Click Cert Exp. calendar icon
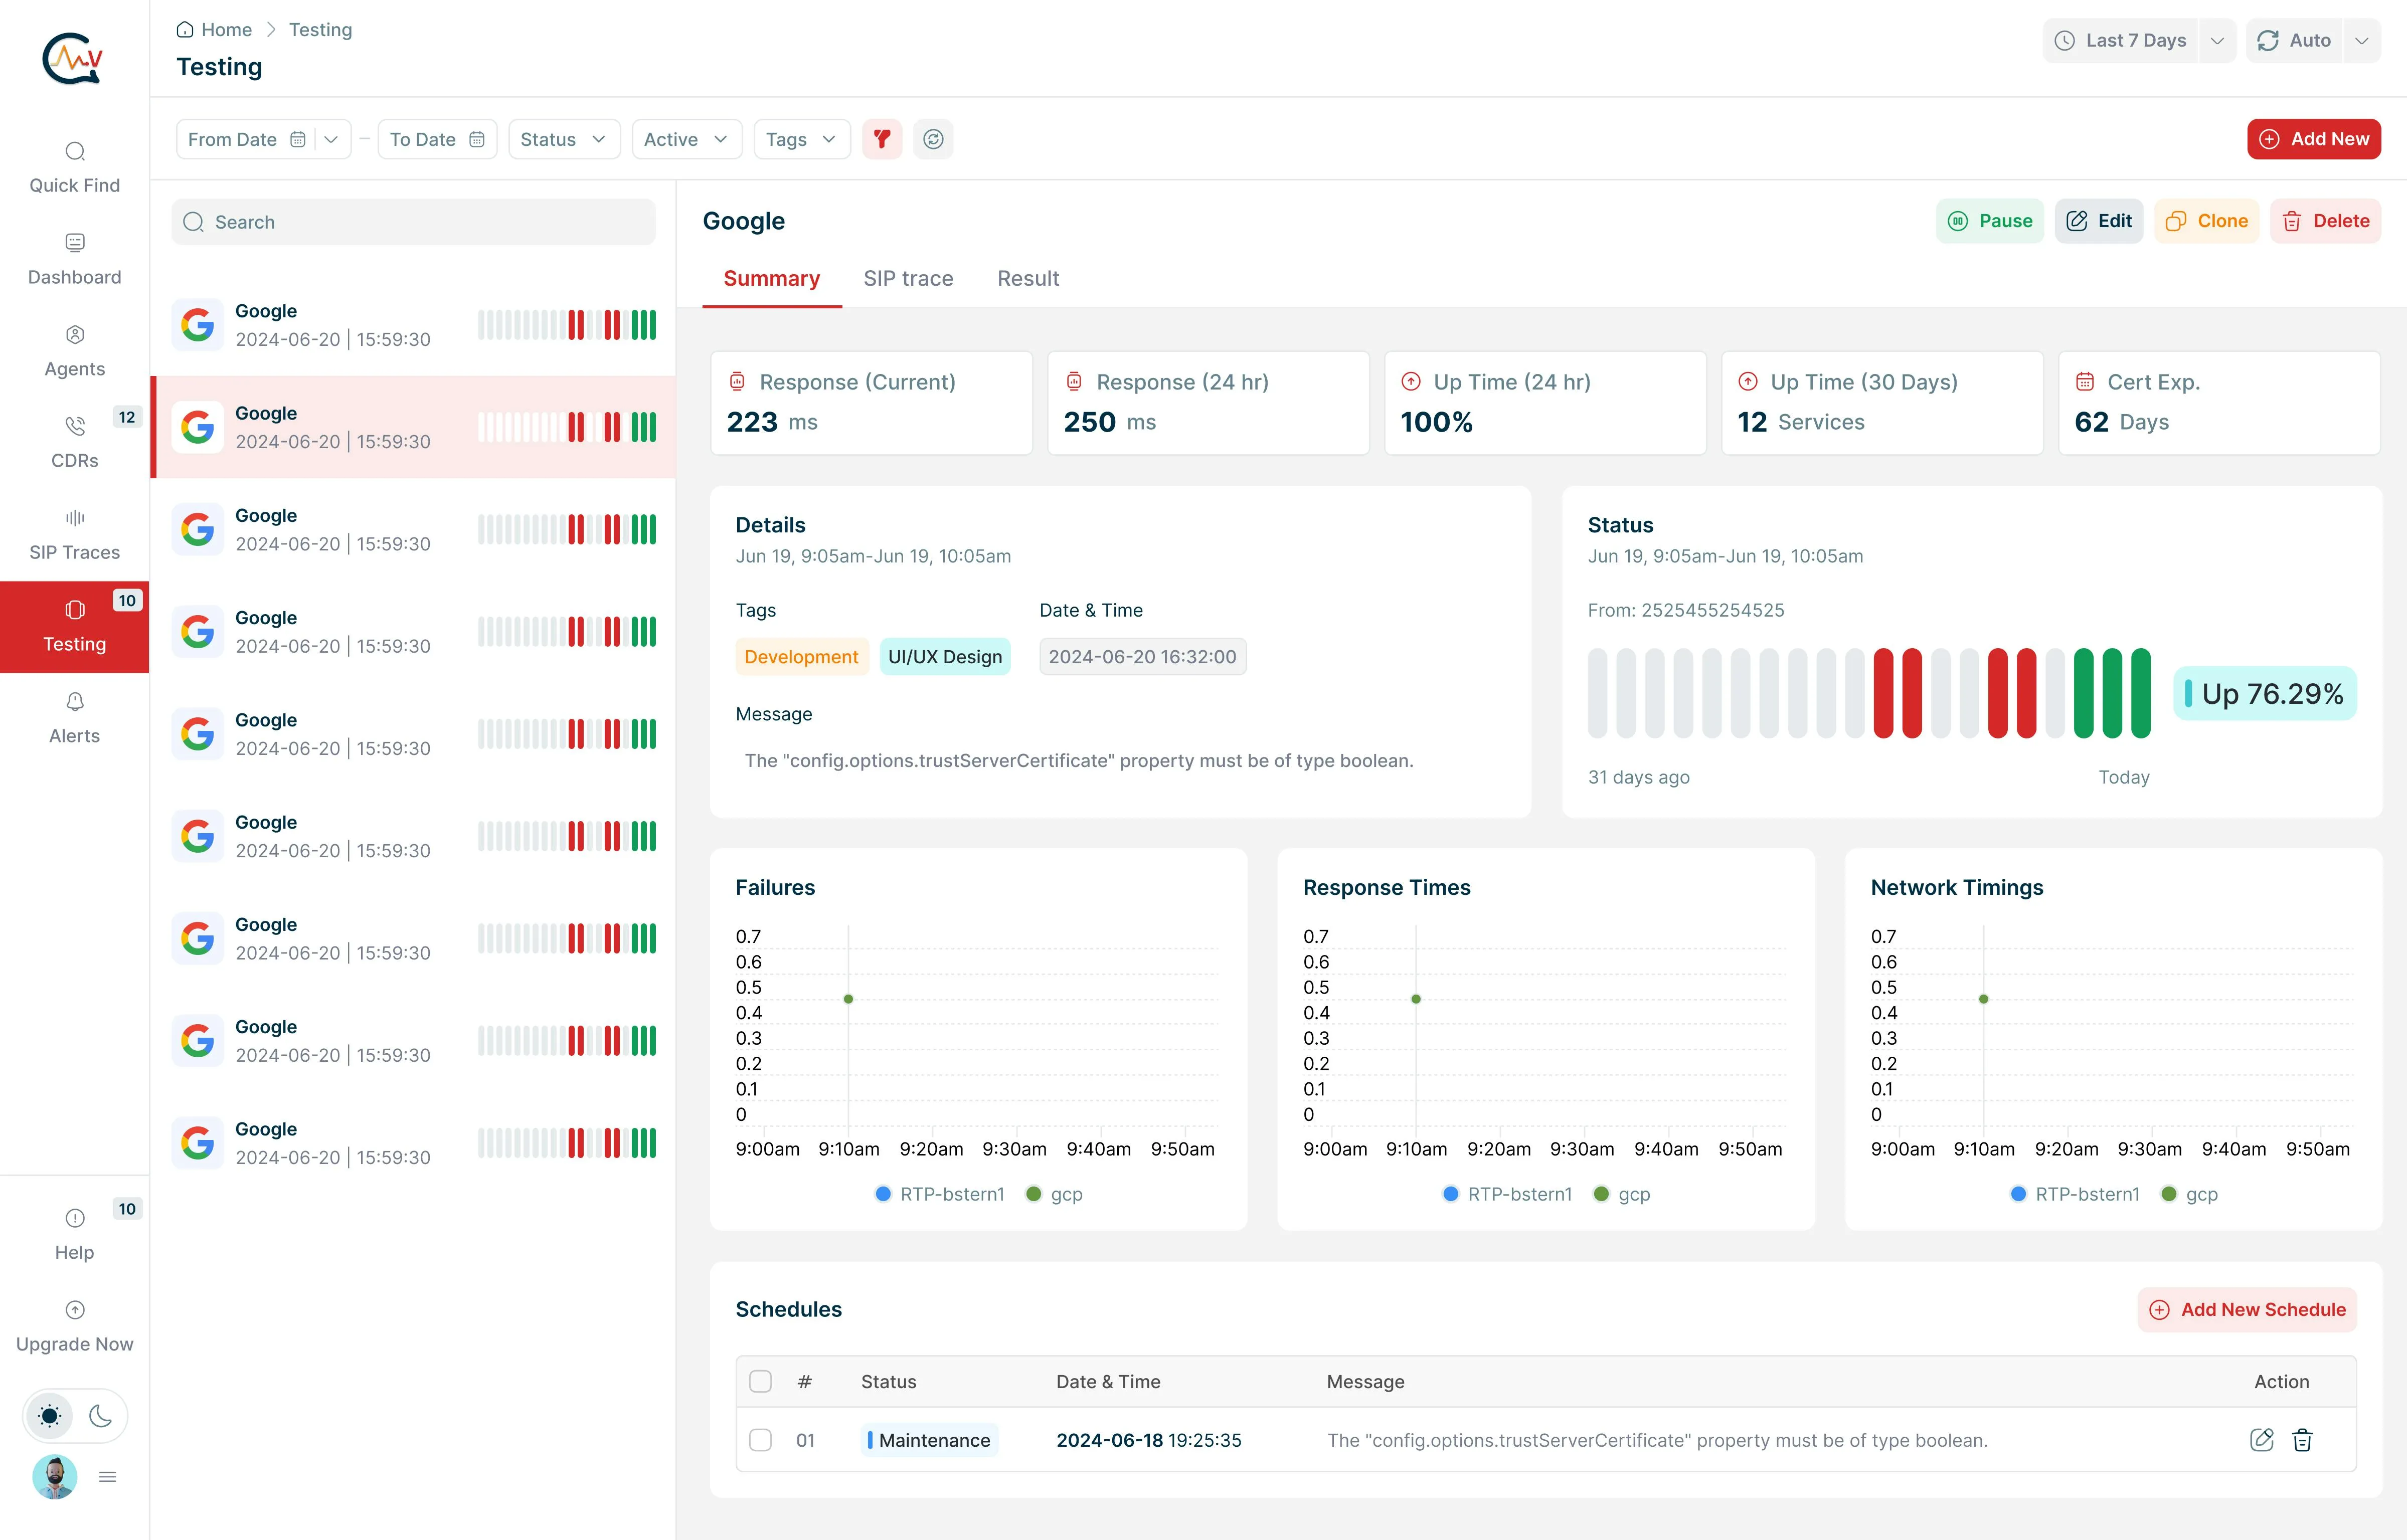The height and width of the screenshot is (1540, 2407). pos(2085,381)
